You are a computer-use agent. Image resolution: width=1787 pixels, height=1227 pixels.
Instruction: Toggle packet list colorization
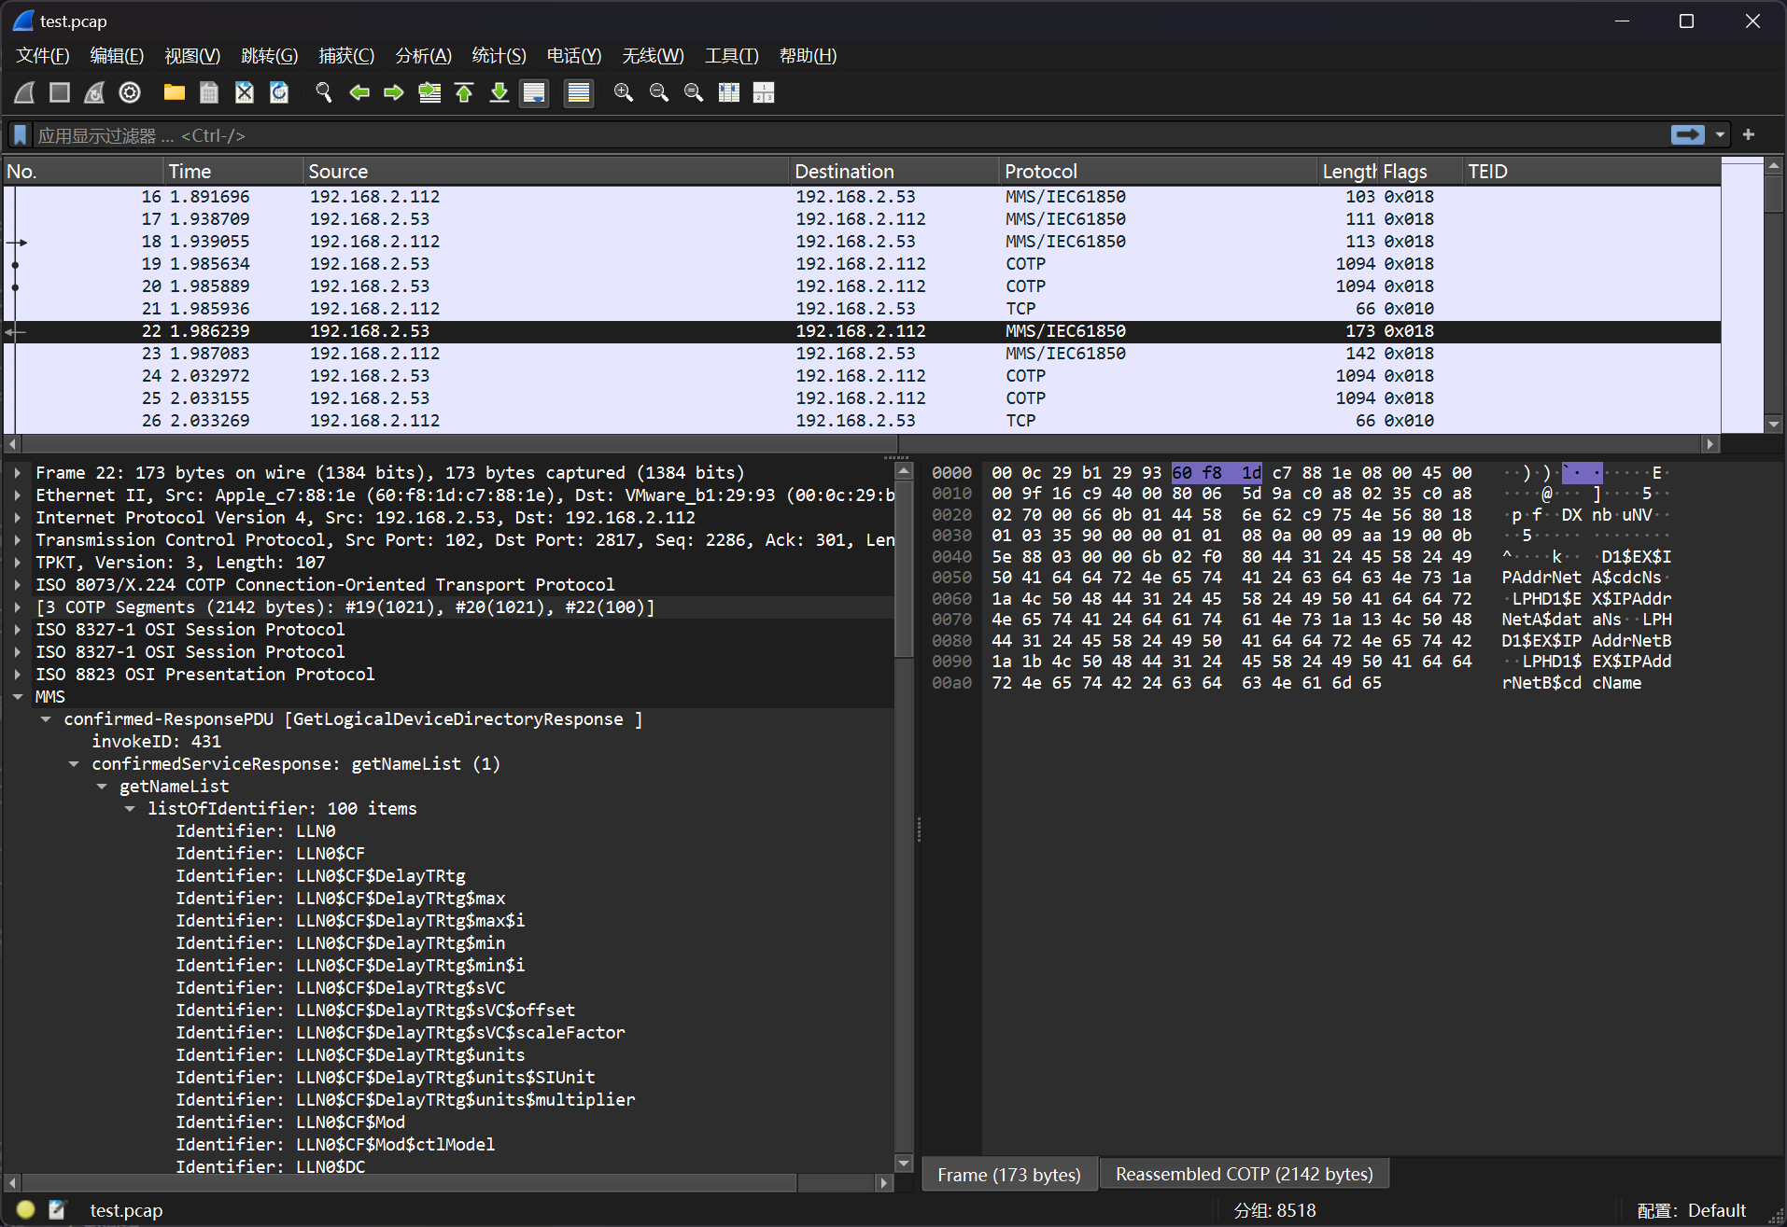click(579, 92)
